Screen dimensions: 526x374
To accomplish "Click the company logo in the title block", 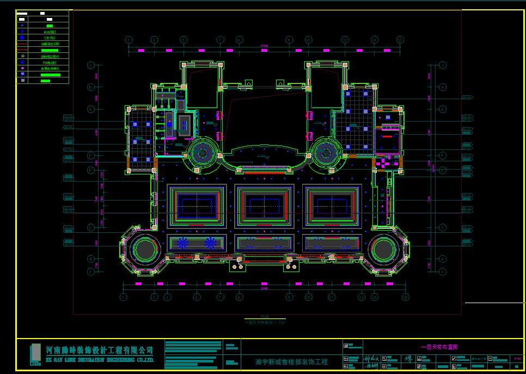I will click(35, 354).
